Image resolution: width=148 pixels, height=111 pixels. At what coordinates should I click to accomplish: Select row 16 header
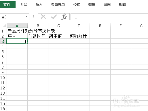click(x=3, y=108)
